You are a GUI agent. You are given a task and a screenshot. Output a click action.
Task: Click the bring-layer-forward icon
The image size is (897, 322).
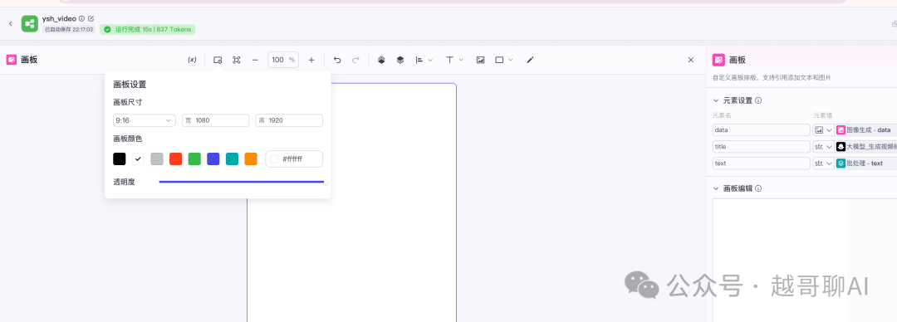point(381,60)
